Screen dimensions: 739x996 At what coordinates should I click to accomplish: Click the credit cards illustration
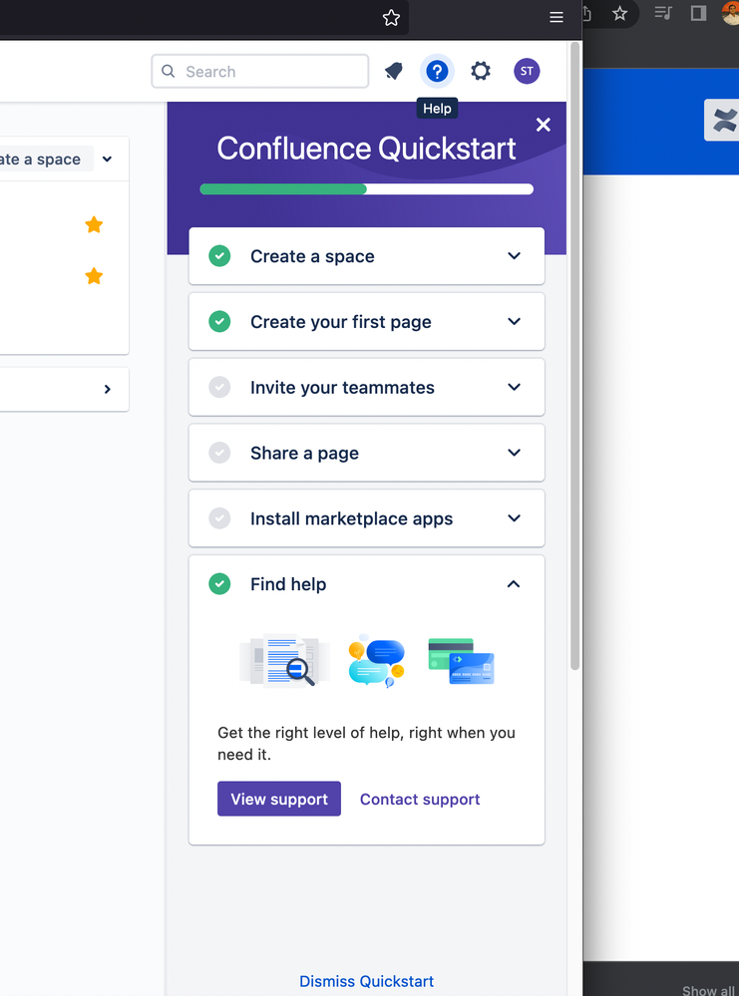pos(462,661)
